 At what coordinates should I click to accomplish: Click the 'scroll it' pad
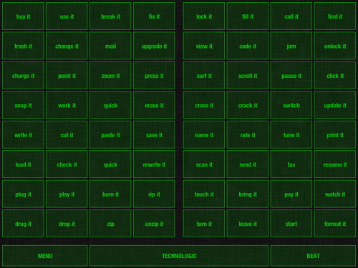248,76
